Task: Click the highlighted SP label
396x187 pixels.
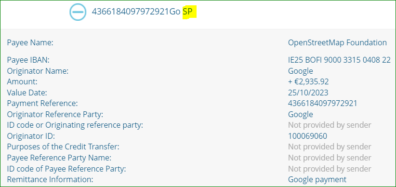Action: [x=189, y=12]
